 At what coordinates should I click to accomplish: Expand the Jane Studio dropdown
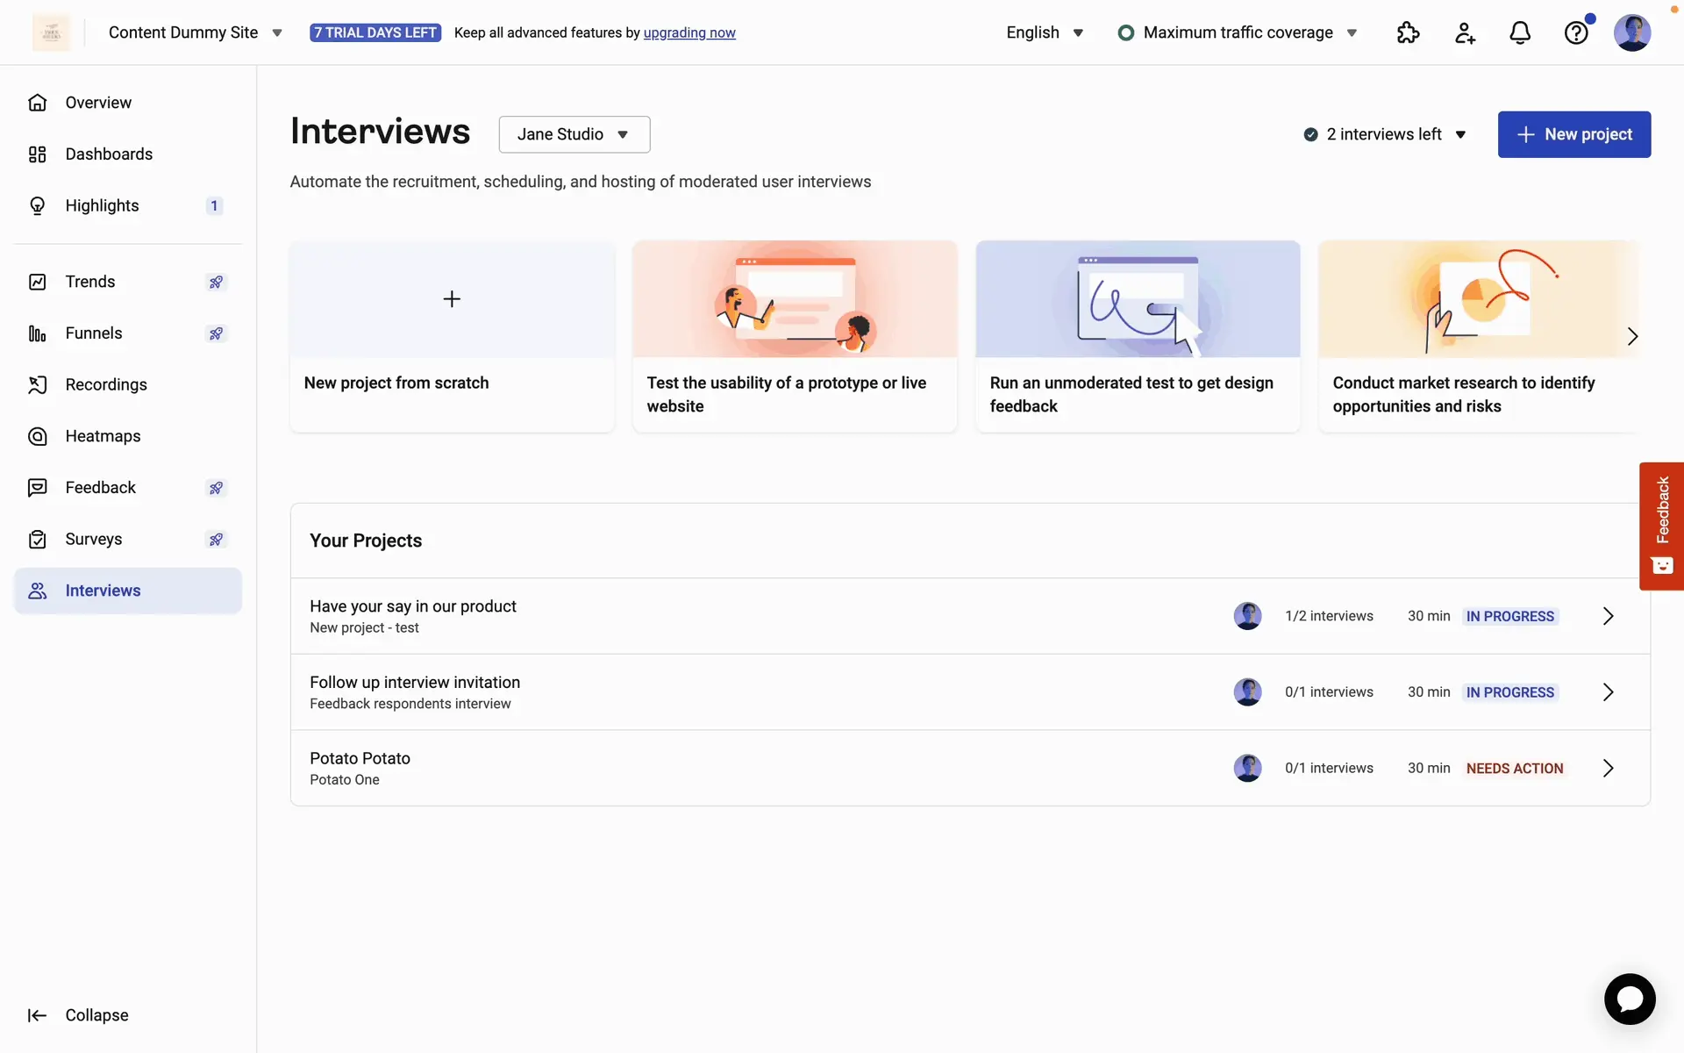tap(574, 134)
